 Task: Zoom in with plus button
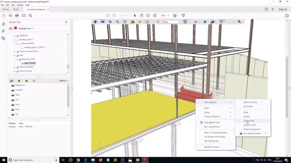tap(155, 15)
